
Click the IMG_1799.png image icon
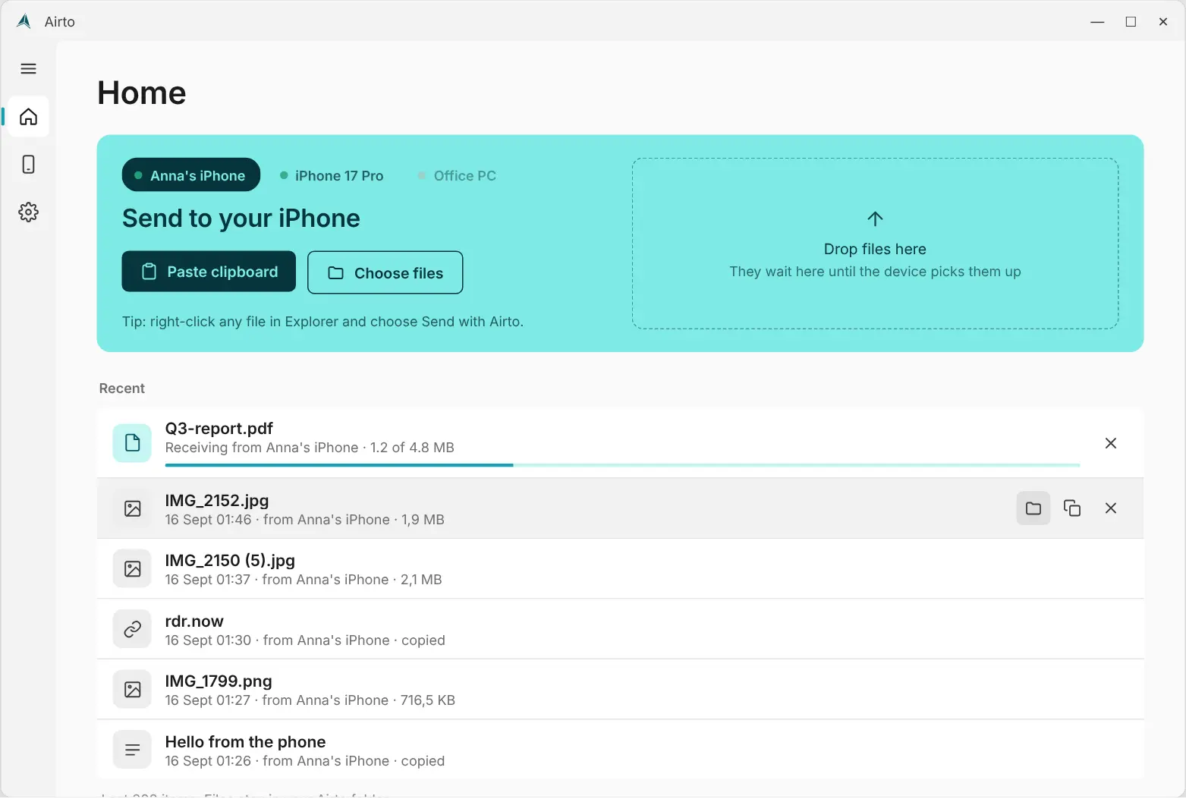point(132,689)
